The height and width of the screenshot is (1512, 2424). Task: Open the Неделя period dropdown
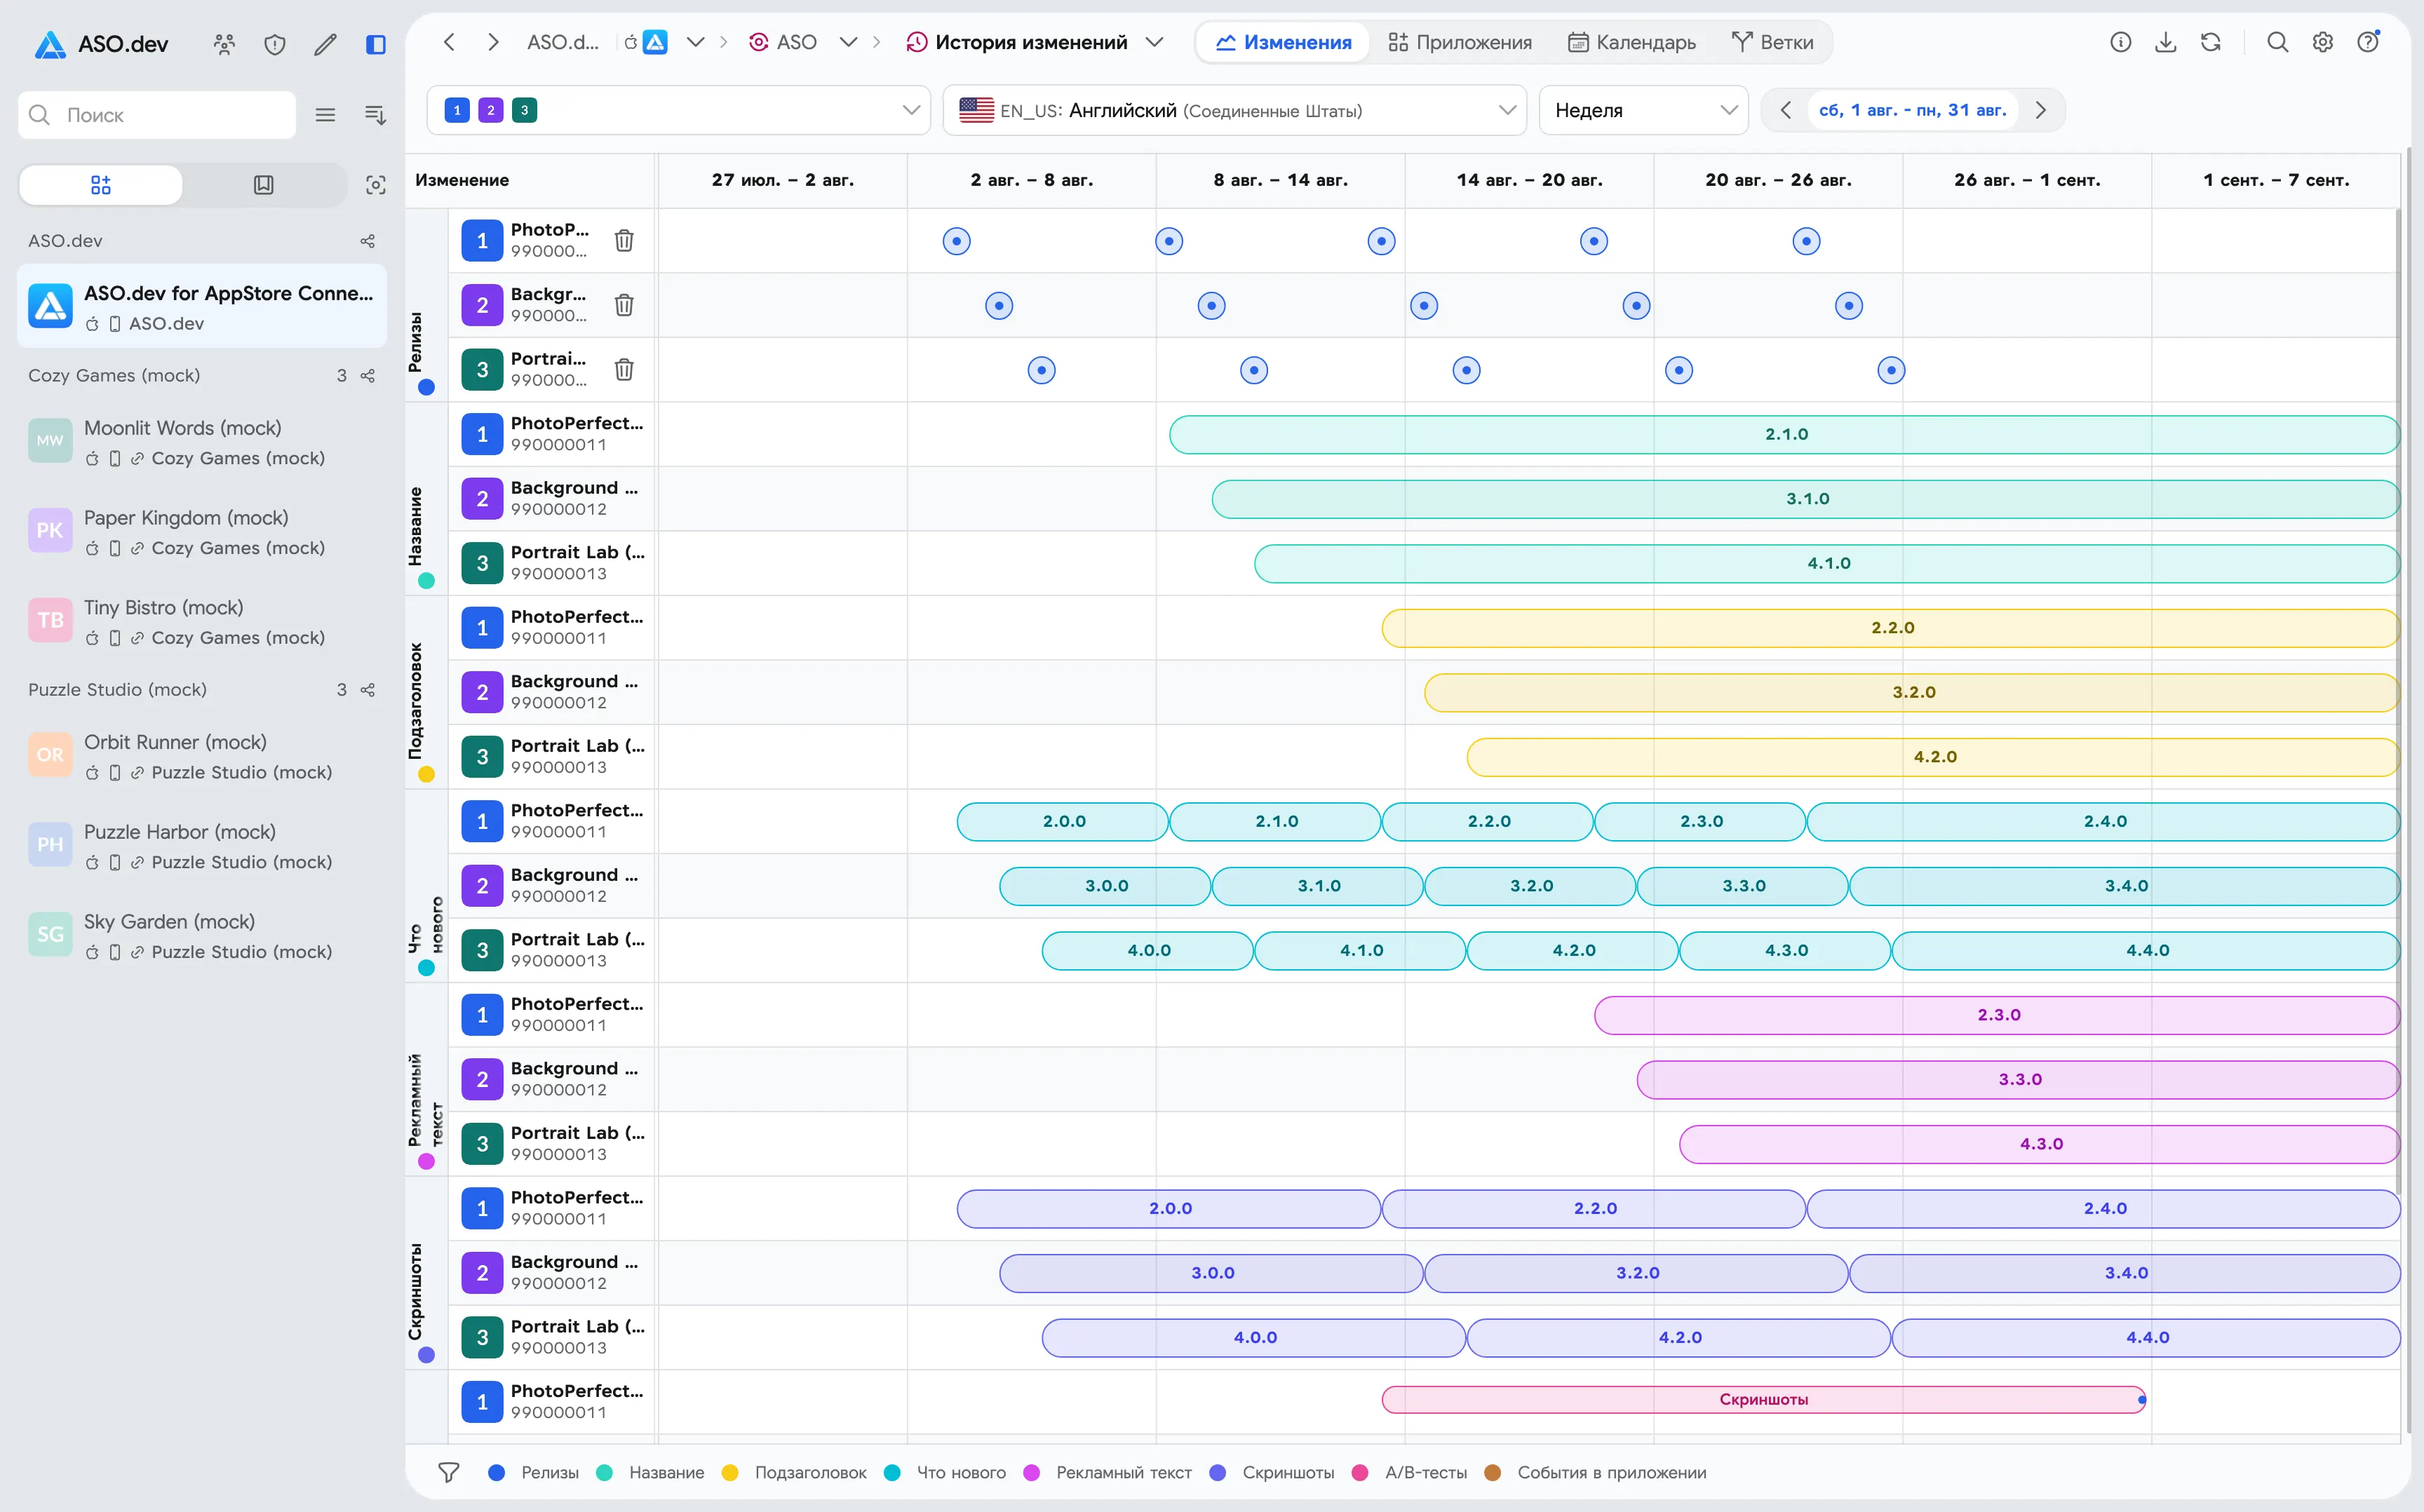tap(1643, 110)
